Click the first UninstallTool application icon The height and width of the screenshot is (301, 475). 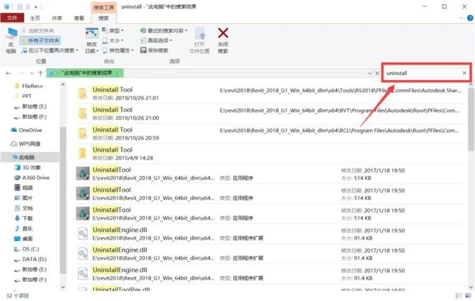coord(82,174)
